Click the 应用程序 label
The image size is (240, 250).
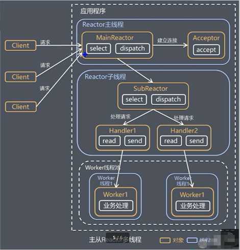click(x=93, y=11)
